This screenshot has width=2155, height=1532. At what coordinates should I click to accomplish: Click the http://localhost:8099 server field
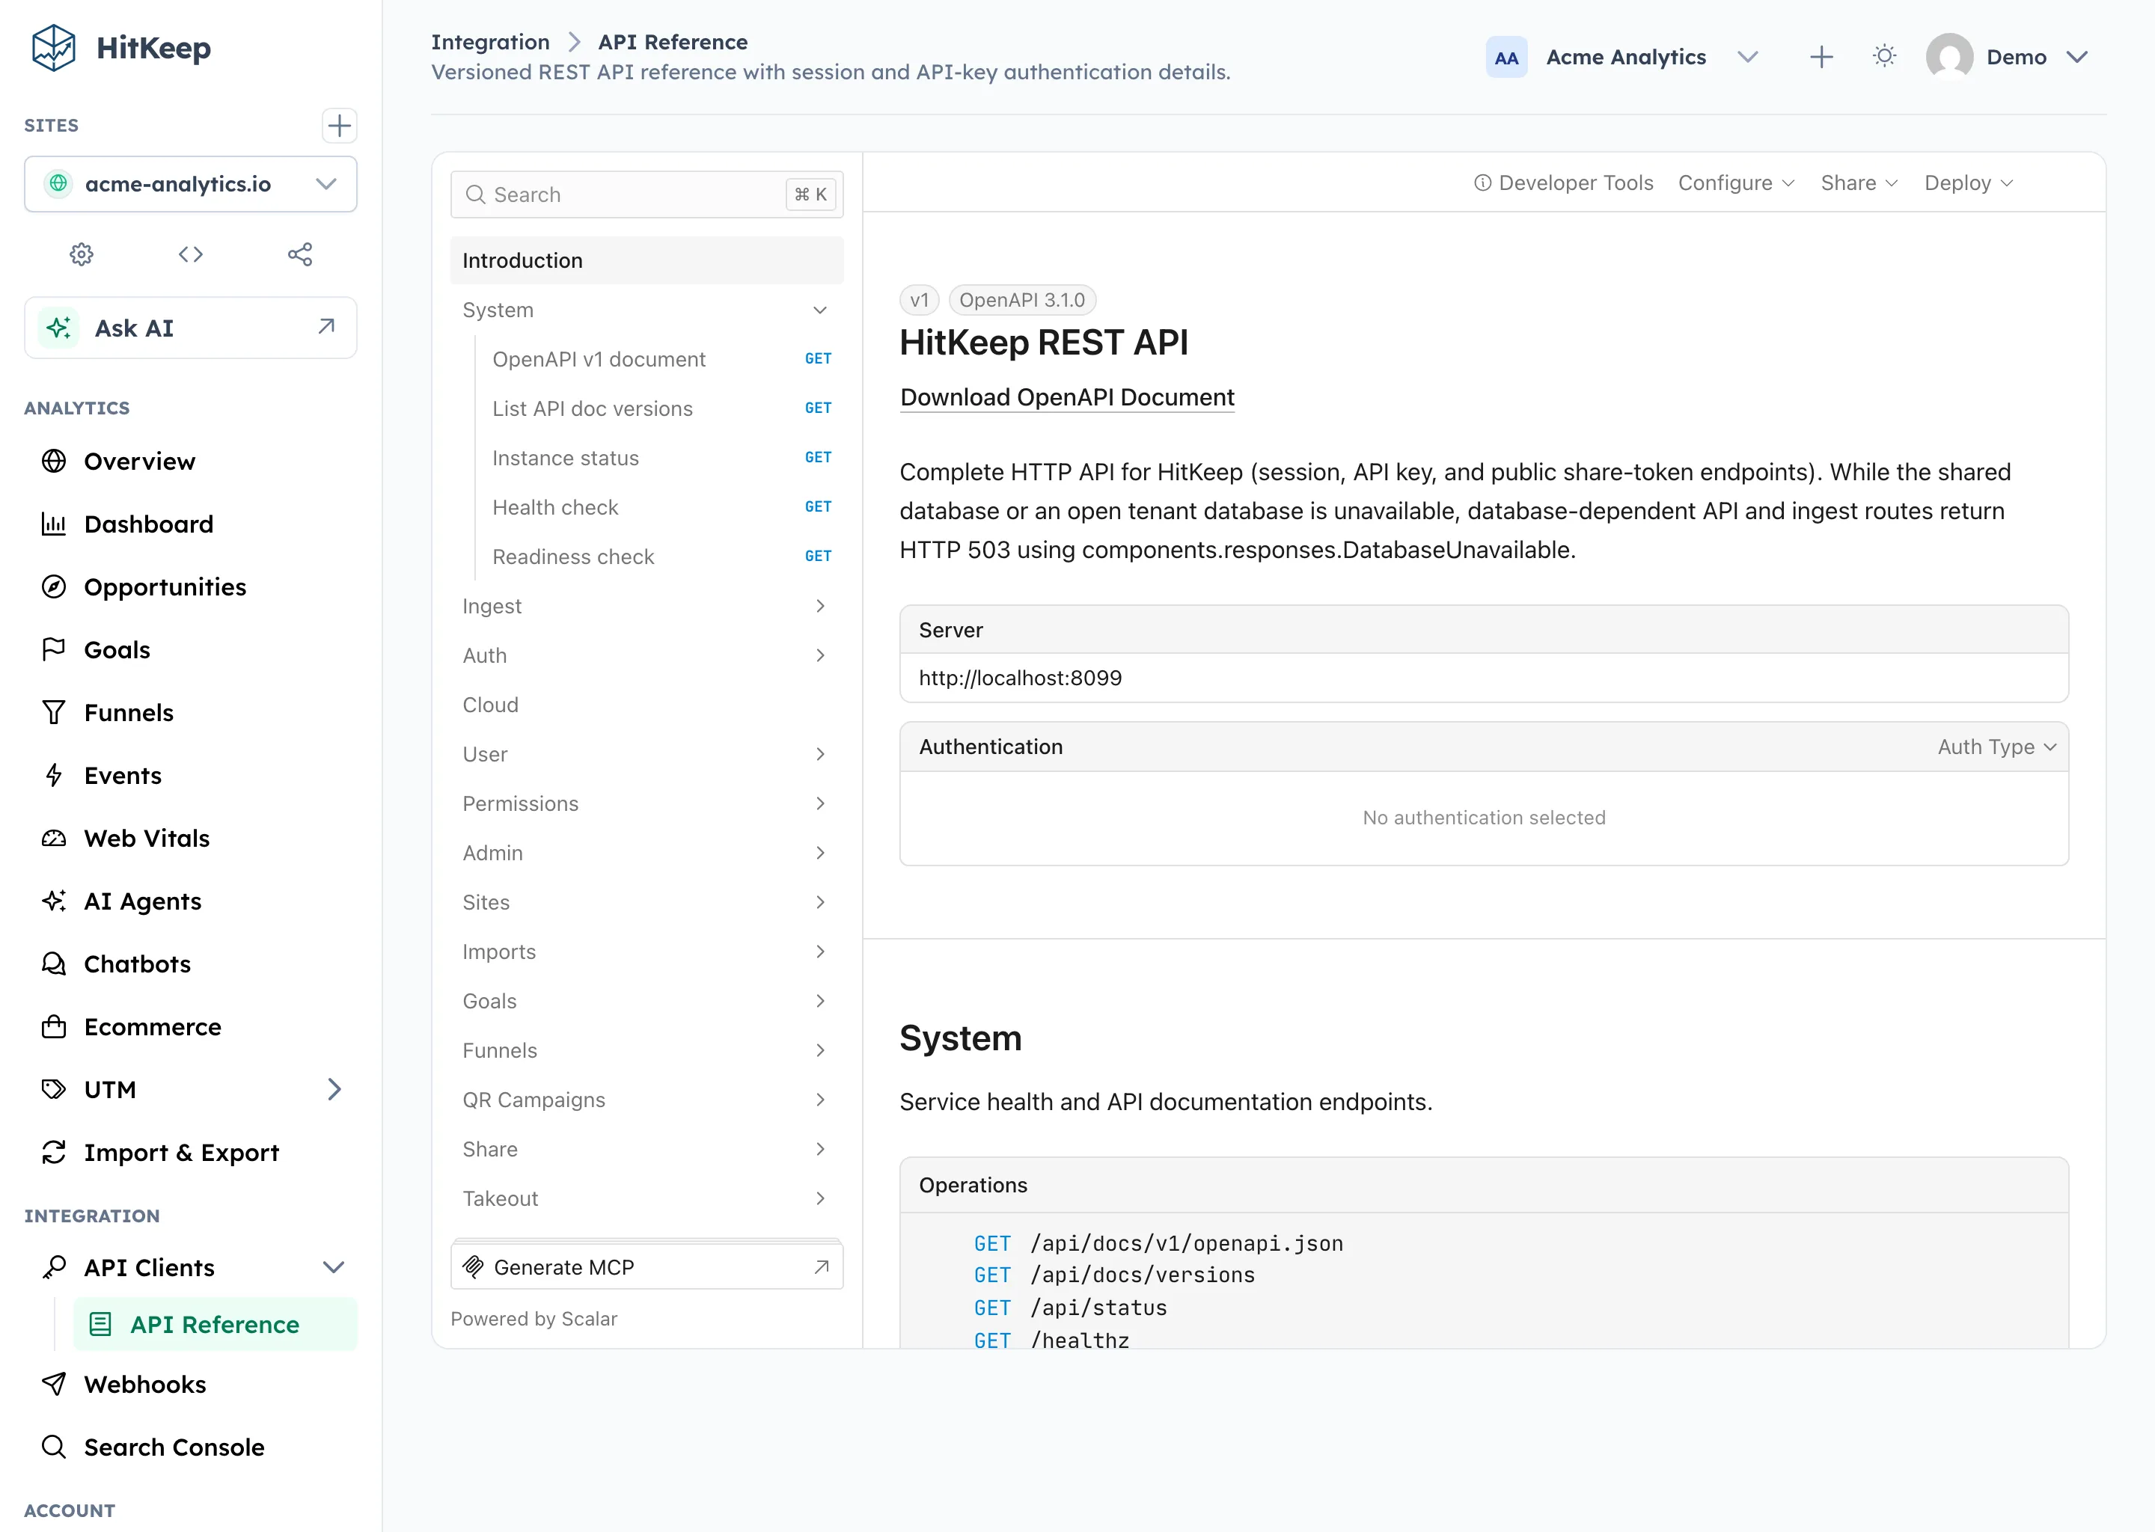point(1483,678)
